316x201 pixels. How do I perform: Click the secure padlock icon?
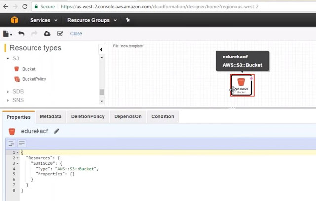point(36,6)
